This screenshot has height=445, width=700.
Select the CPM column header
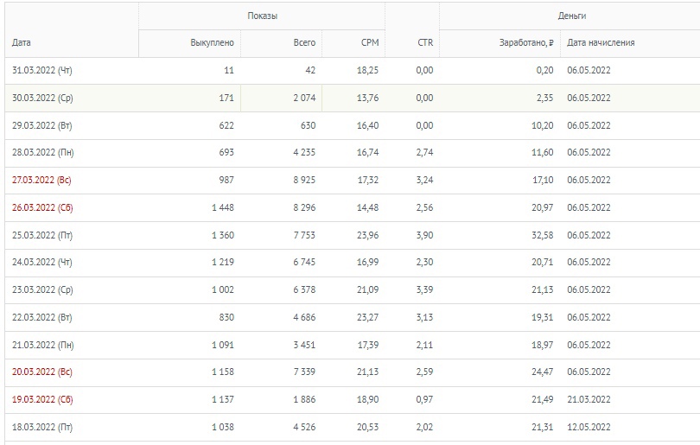(x=369, y=42)
